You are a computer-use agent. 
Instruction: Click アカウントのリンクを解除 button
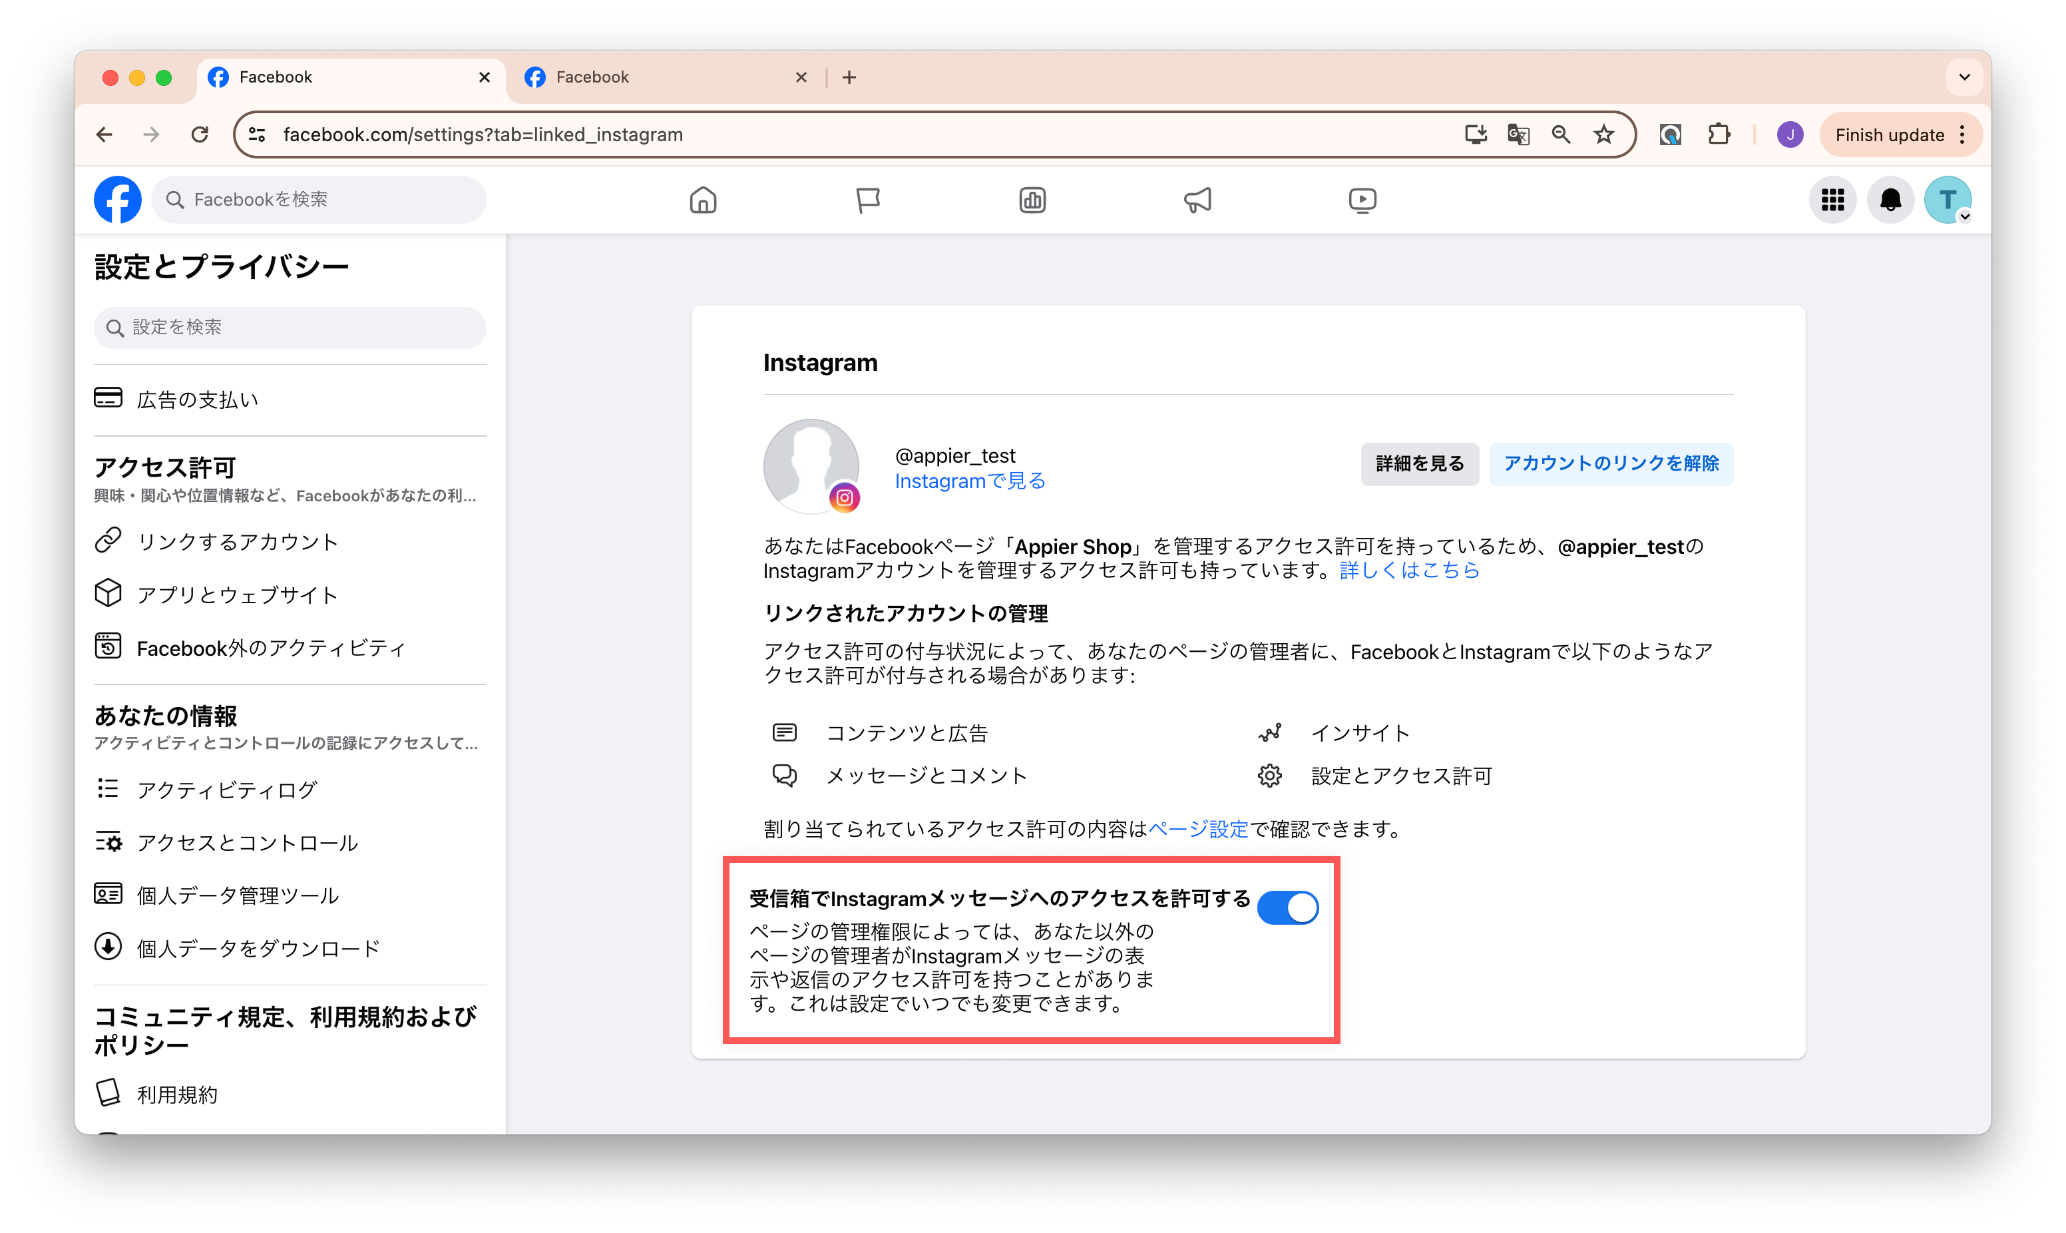pyautogui.click(x=1611, y=463)
